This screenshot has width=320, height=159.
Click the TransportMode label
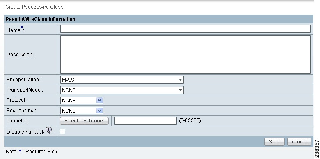point(25,90)
